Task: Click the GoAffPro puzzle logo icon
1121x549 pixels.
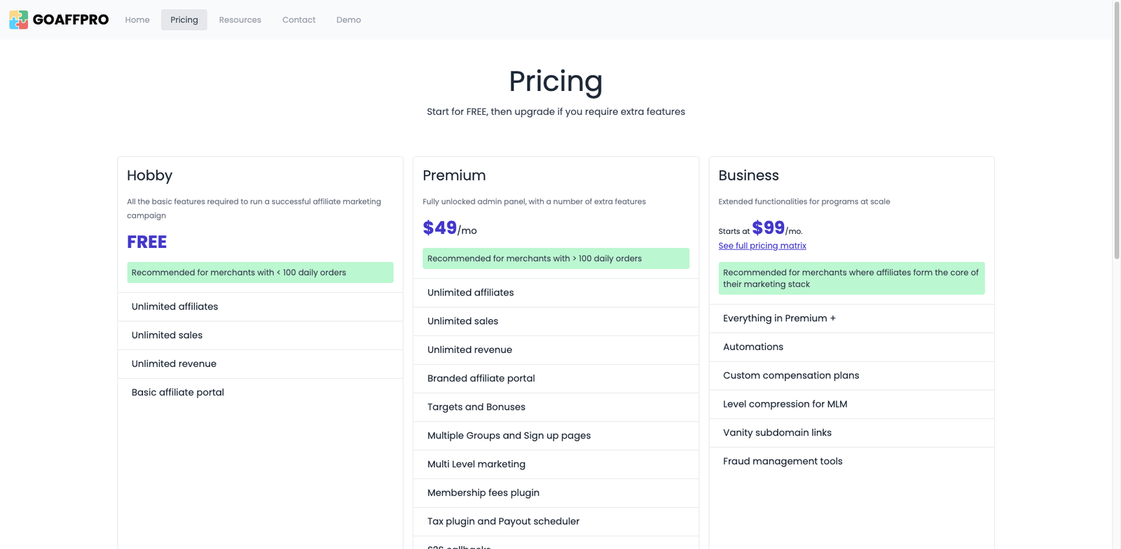Action: coord(19,20)
